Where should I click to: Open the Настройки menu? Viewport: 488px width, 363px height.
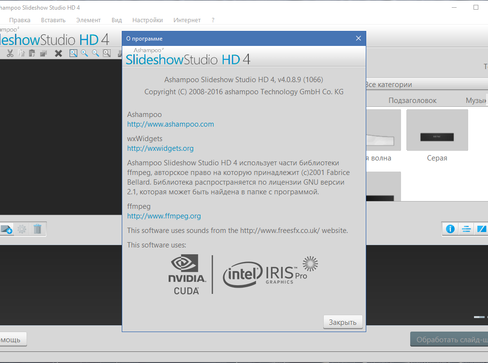pos(147,20)
